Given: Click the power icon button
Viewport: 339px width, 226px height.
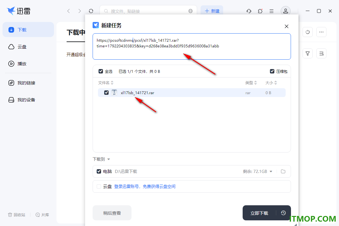Looking at the screenshot, I should (308, 32).
